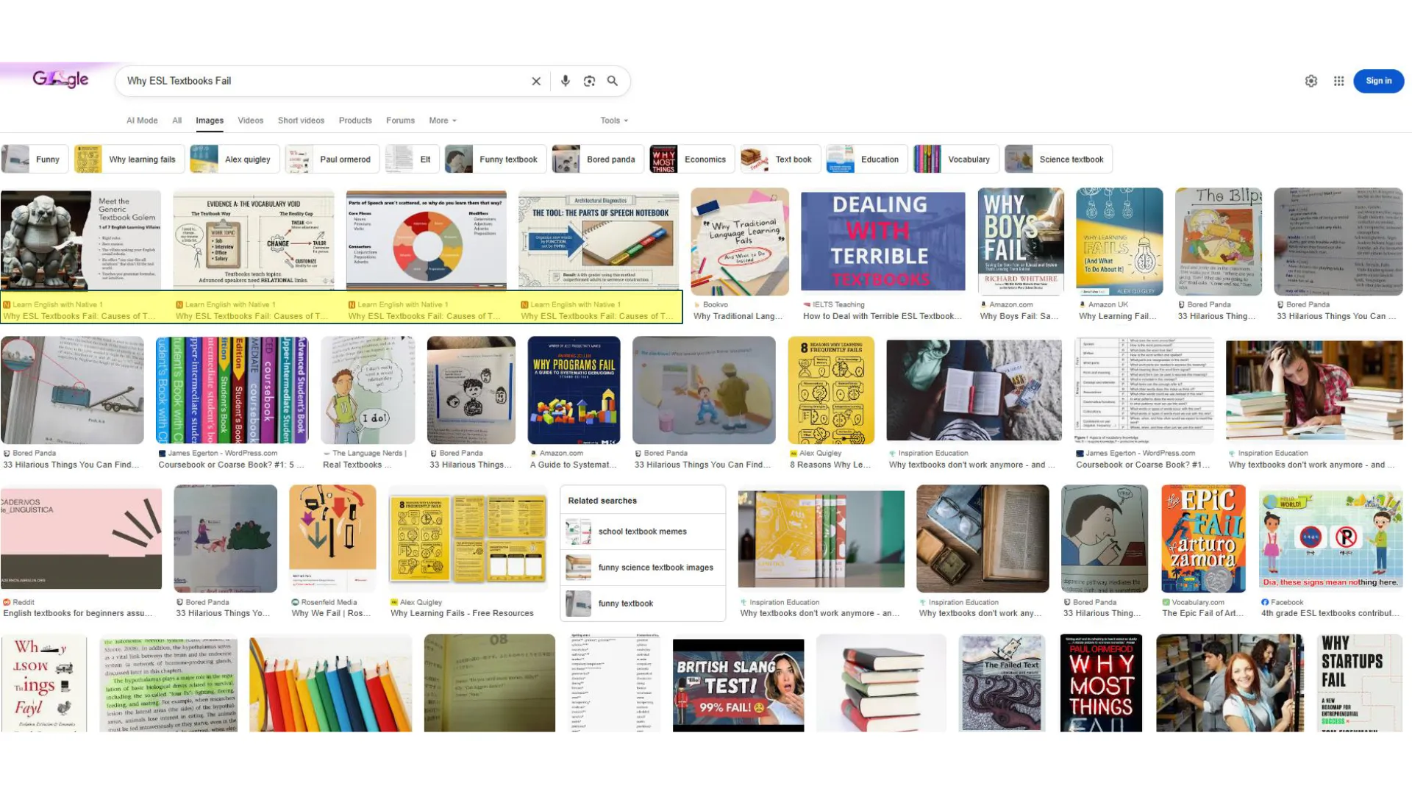Select the Alex quigley chip
The image size is (1412, 794).
[234, 159]
